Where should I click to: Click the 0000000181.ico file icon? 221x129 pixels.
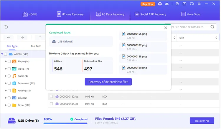point(57,104)
